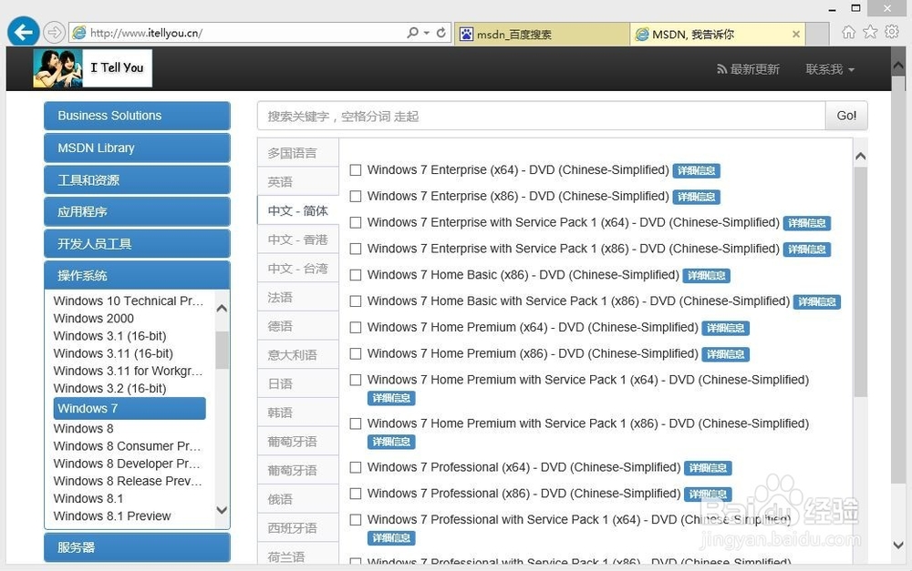Image resolution: width=912 pixels, height=571 pixels.
Task: Click the browser forward arrow button
Action: (54, 32)
